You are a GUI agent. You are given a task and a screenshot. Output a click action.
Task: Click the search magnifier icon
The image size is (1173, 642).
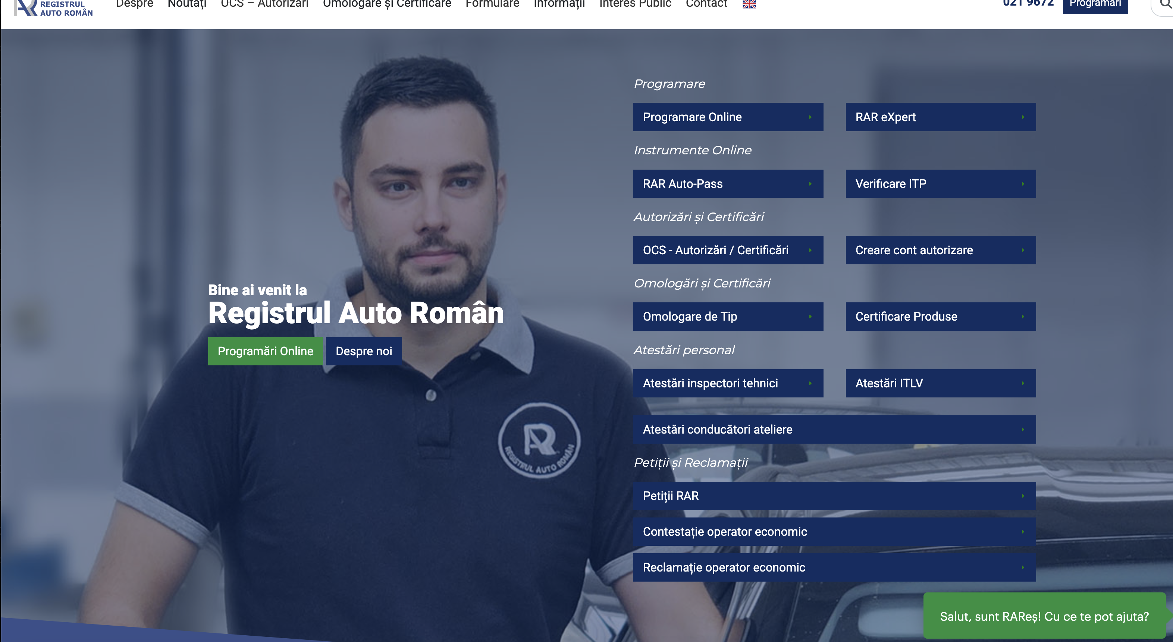1166,4
